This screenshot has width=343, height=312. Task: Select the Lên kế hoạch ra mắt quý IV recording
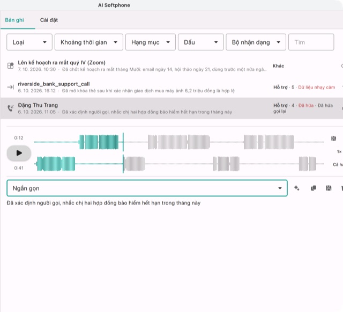pyautogui.click(x=171, y=66)
